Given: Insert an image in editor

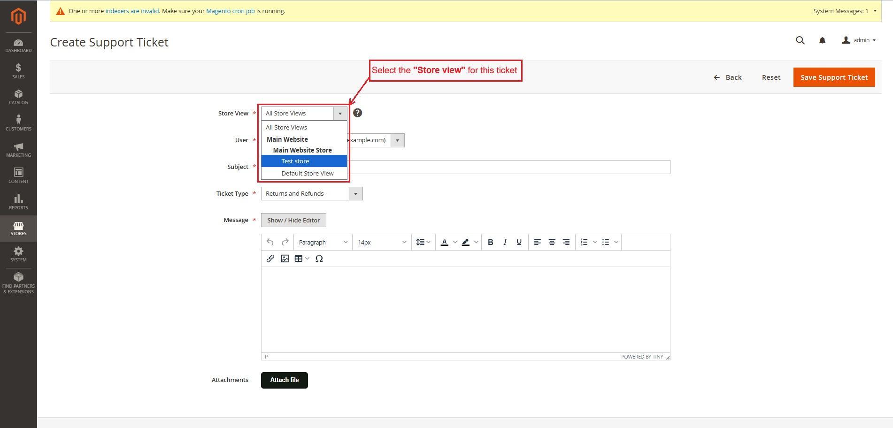Looking at the screenshot, I should 285,259.
